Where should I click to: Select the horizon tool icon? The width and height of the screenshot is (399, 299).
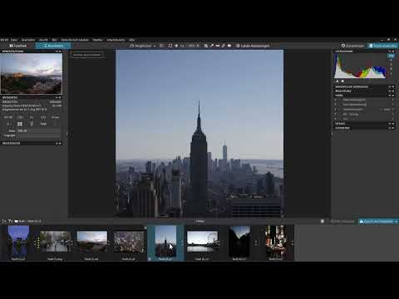(x=218, y=46)
